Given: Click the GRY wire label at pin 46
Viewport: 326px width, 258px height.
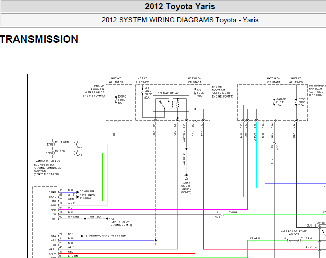Looking at the screenshot, I should tap(71, 247).
